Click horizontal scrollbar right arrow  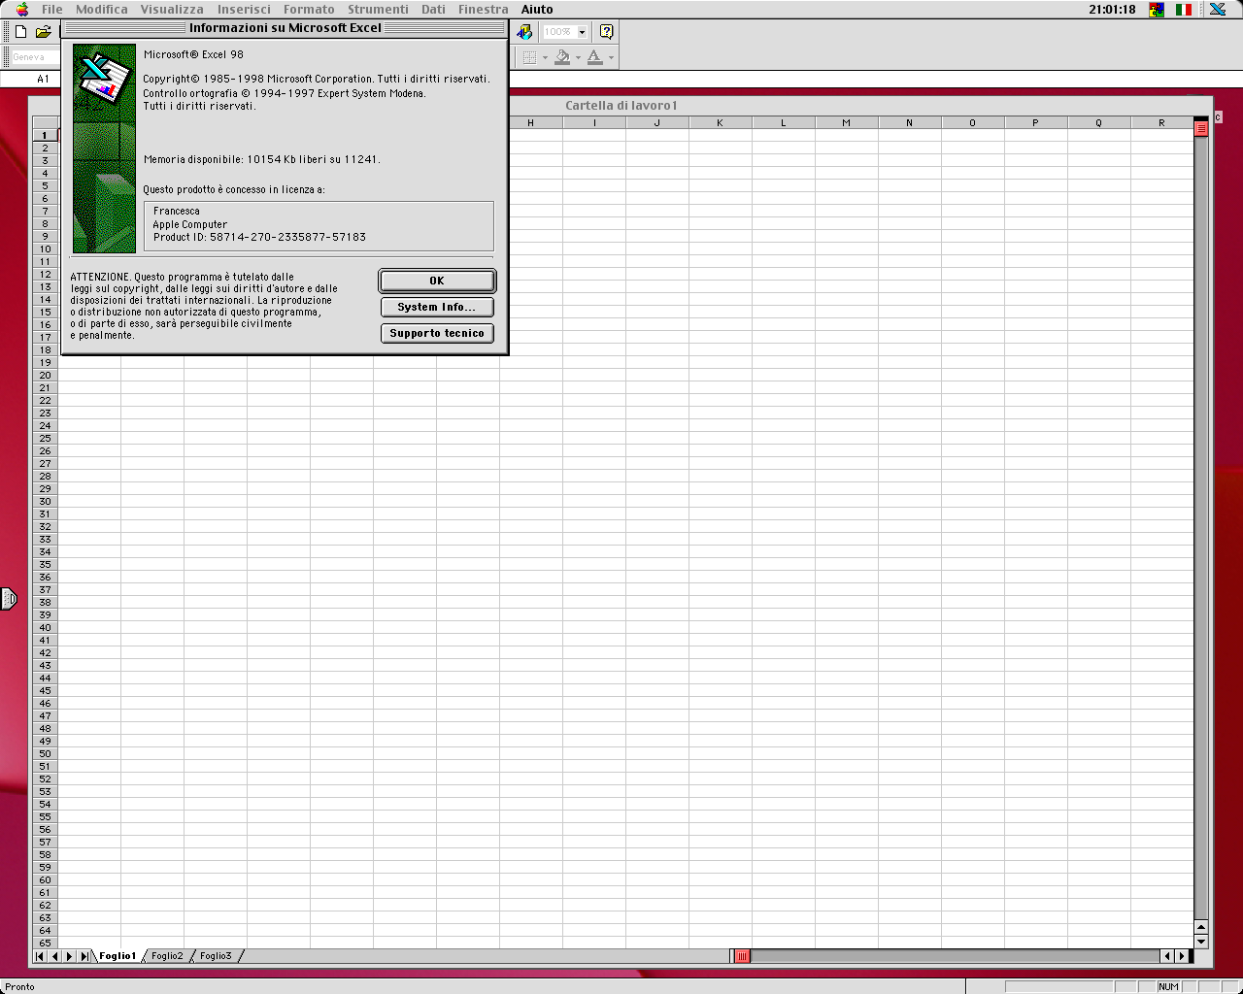click(x=1182, y=956)
